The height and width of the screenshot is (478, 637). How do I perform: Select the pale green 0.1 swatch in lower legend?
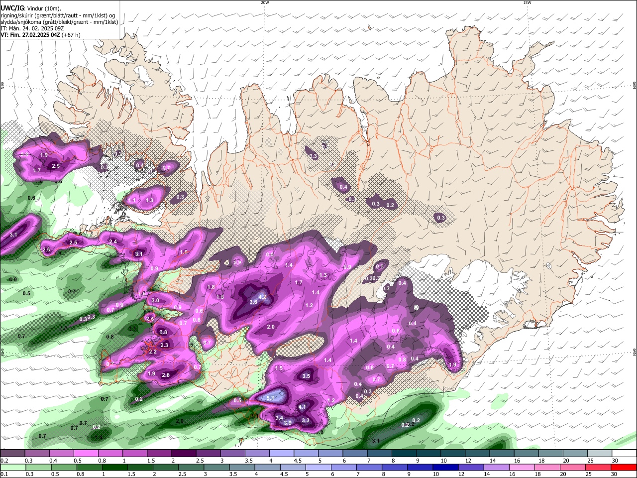12,467
